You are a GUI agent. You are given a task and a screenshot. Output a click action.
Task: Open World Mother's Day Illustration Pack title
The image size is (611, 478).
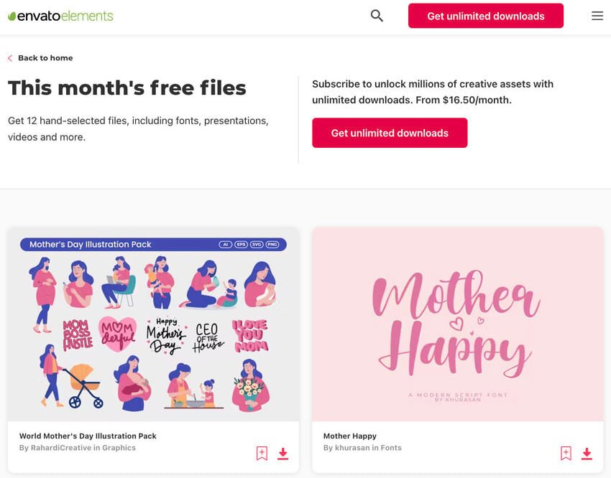coord(88,436)
